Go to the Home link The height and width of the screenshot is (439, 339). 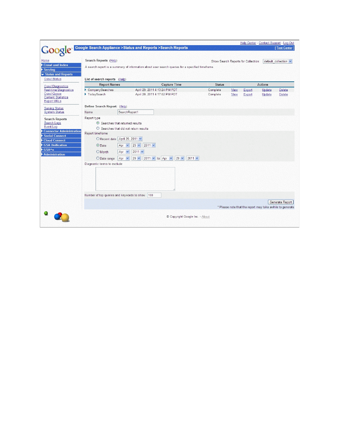point(45,60)
